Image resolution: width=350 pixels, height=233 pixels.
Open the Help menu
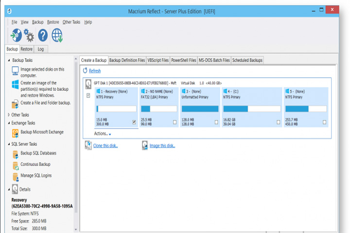coord(88,22)
